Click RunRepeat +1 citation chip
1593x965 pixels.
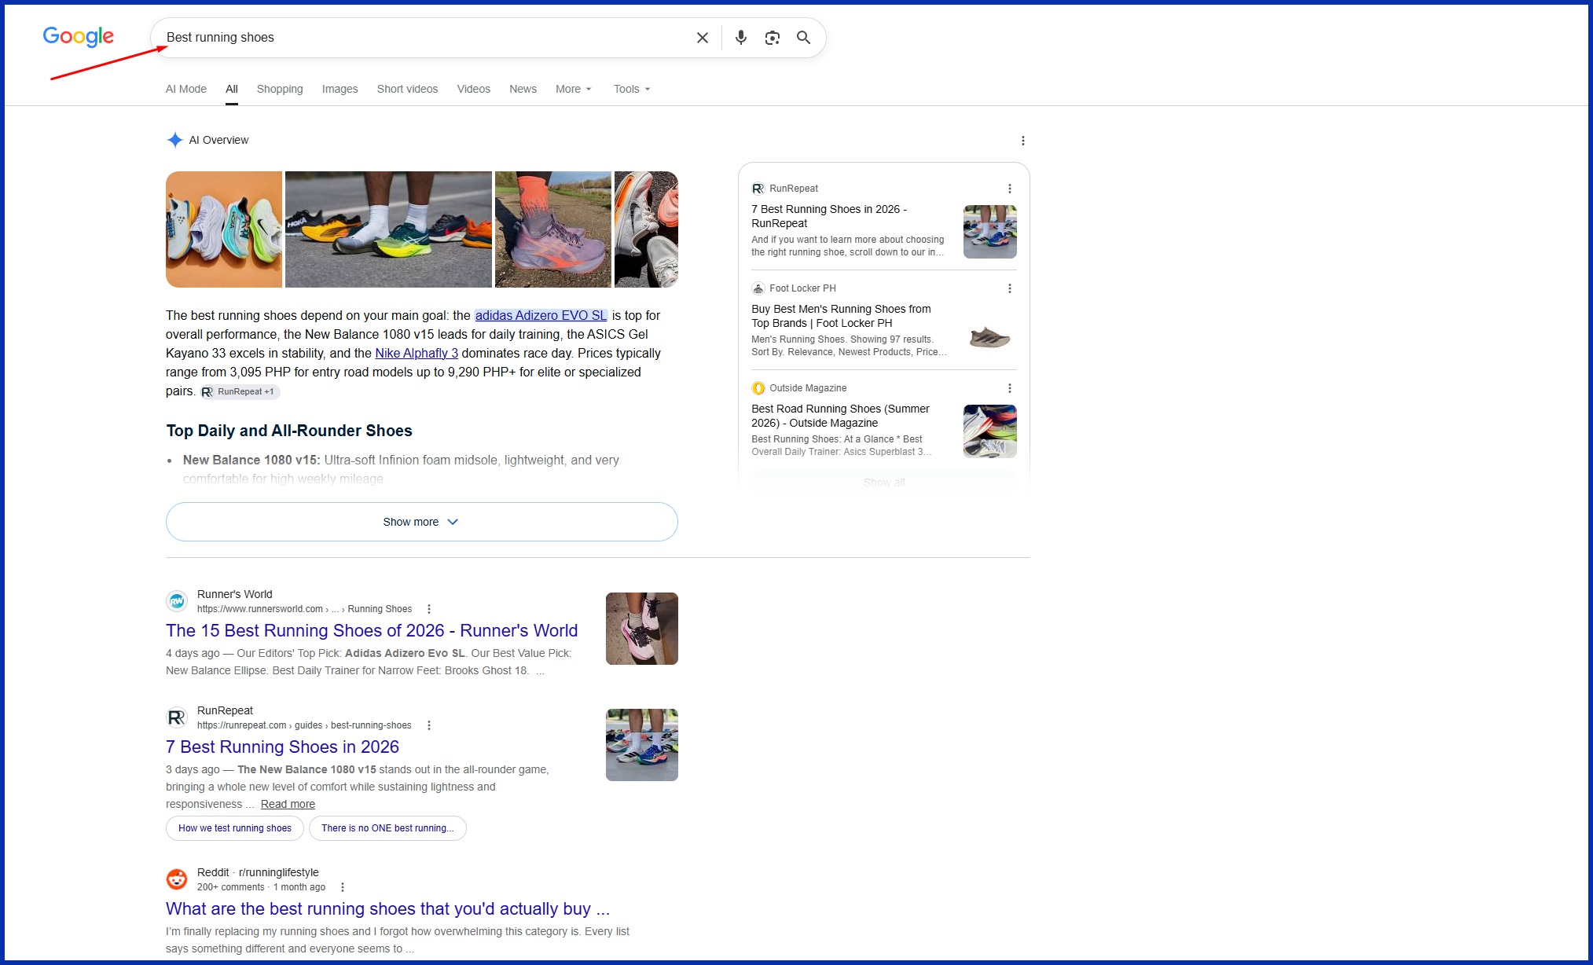(239, 391)
